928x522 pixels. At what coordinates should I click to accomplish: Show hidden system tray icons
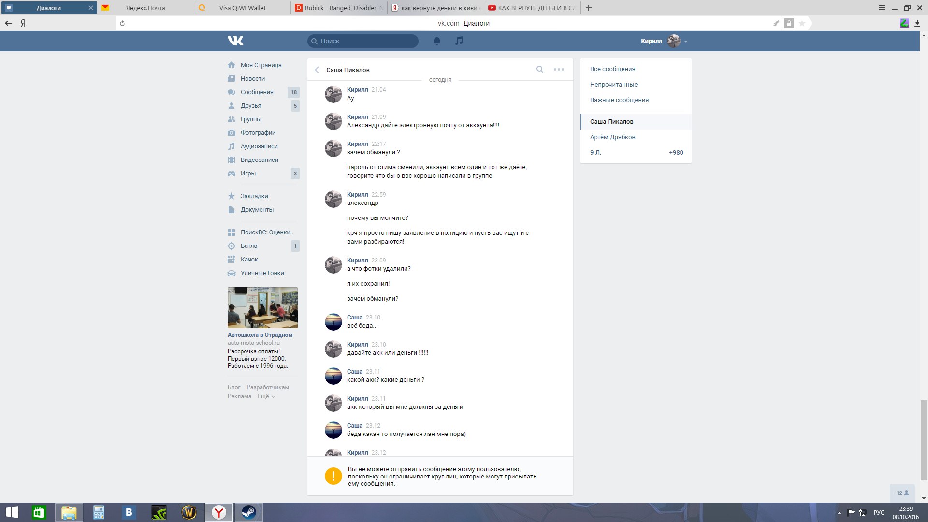[x=839, y=512]
